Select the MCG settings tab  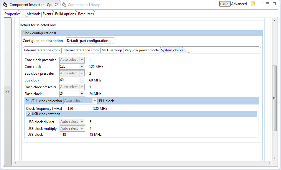112,50
